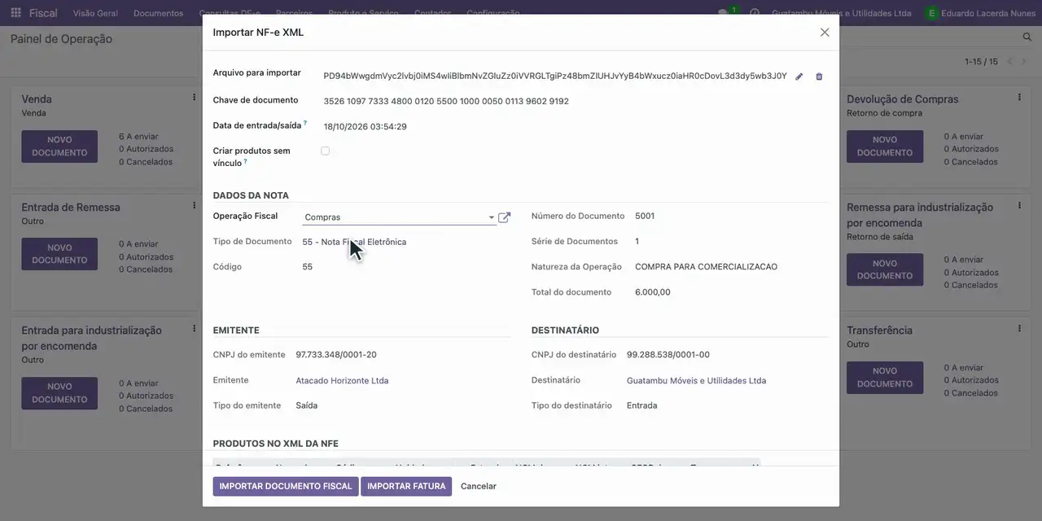1042x521 pixels.
Task: Click the pencil icon to edit uploaded file
Action: tap(799, 77)
